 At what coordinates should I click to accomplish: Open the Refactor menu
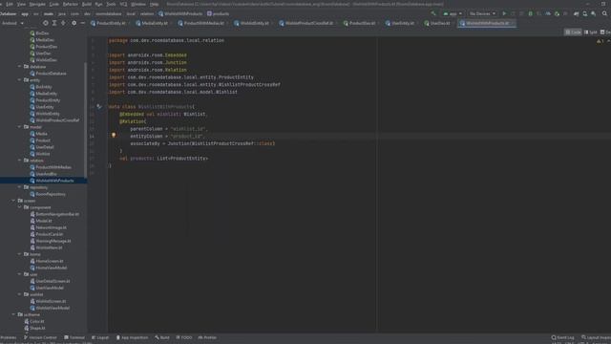coord(70,4)
